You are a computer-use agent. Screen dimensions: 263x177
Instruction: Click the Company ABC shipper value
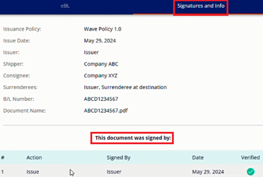101,64
